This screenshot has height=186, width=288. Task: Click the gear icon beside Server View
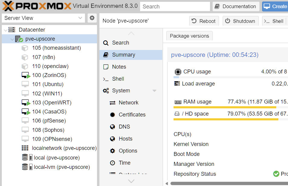92,18
